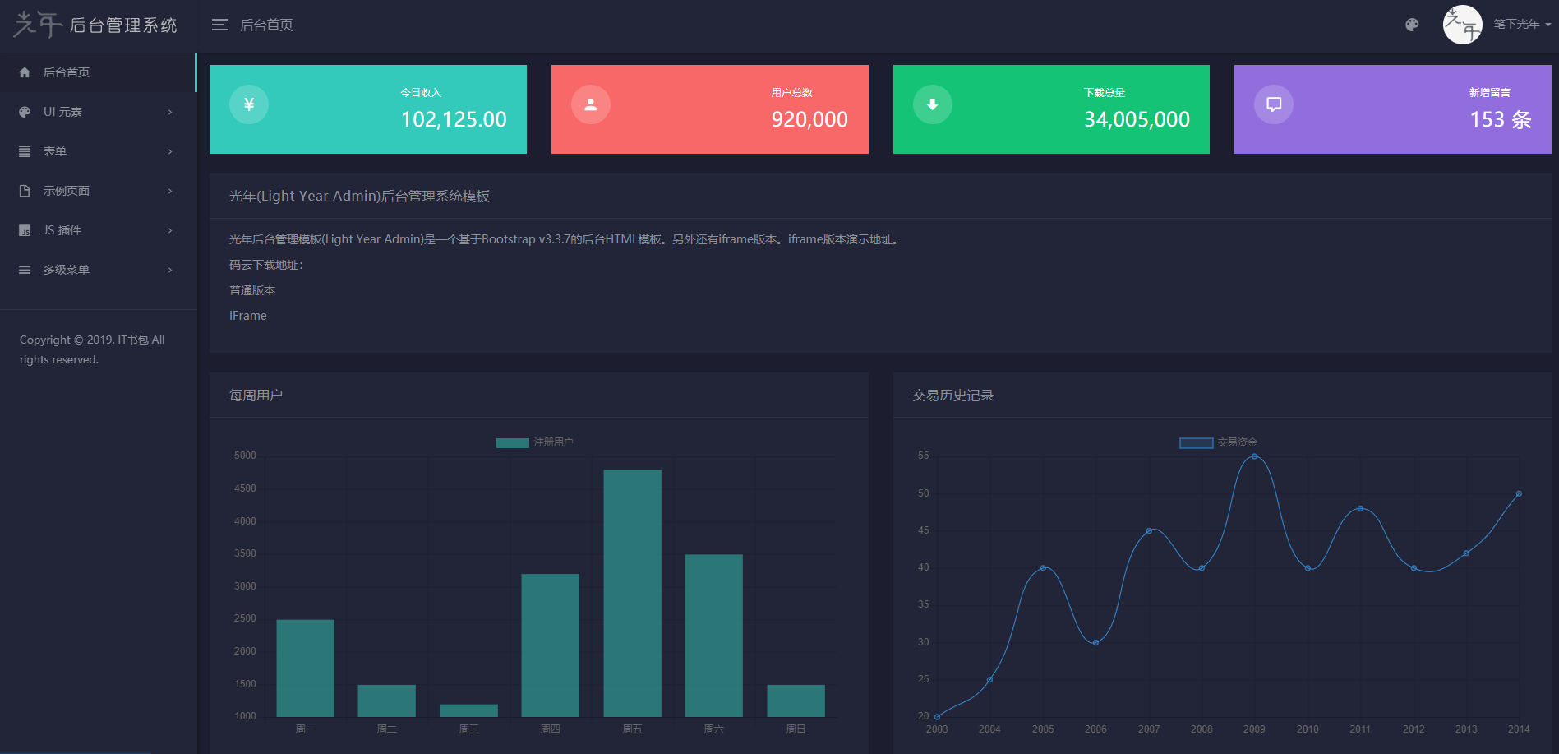Image resolution: width=1559 pixels, height=754 pixels.
Task: Click the 102,125.00 income value
Action: (454, 120)
